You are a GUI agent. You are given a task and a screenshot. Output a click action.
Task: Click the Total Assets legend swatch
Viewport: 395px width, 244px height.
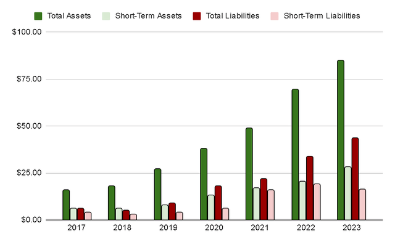click(38, 16)
